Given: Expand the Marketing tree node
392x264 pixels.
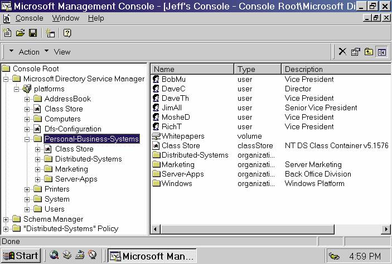Looking at the screenshot, I should (37, 169).
